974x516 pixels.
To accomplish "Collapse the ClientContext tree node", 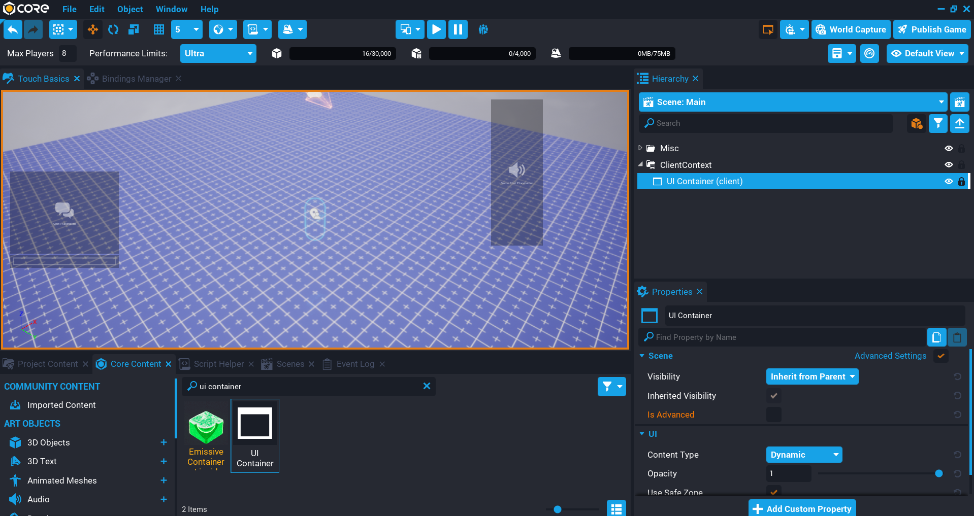I will coord(641,164).
